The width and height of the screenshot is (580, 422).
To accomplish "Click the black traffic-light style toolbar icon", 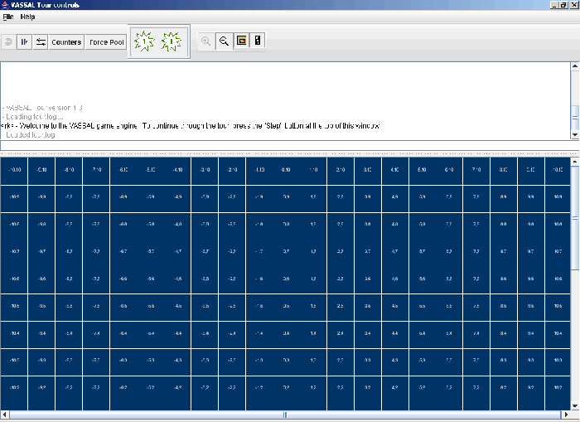I will [258, 41].
